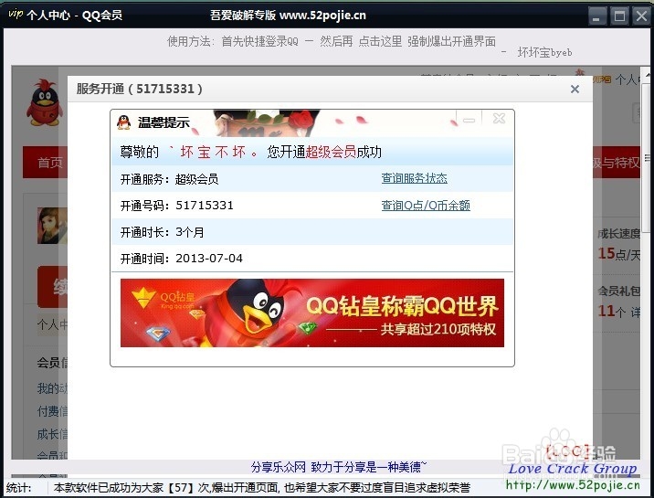Click the 首页 tab in the background page
The width and height of the screenshot is (654, 498).
[x=49, y=163]
